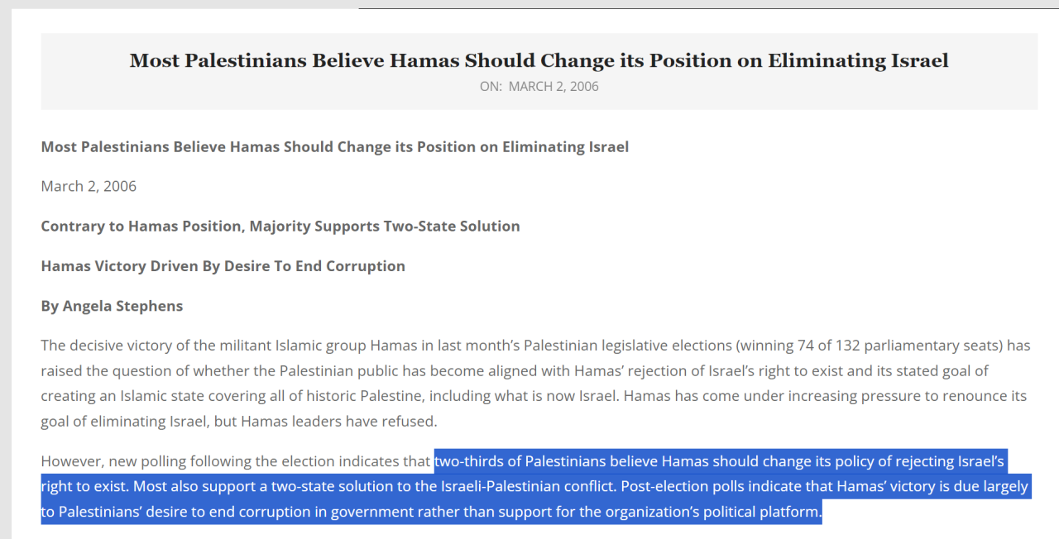This screenshot has height=539, width=1059.
Task: Click the "ON: MARCH 2, 2006" post date
Action: 539,86
